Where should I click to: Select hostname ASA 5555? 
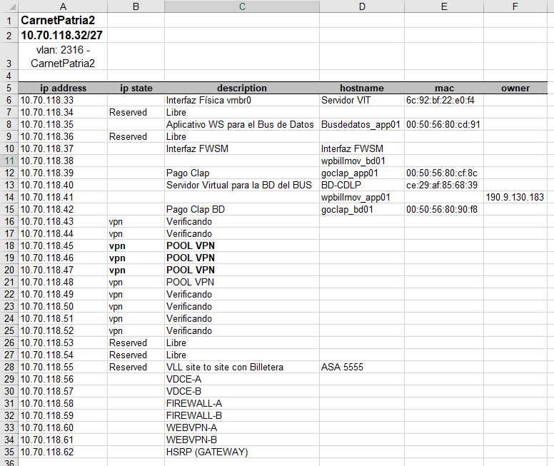(x=362, y=367)
